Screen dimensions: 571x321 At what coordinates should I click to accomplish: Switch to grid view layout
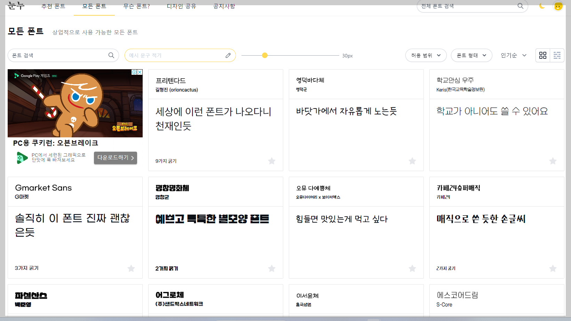543,55
